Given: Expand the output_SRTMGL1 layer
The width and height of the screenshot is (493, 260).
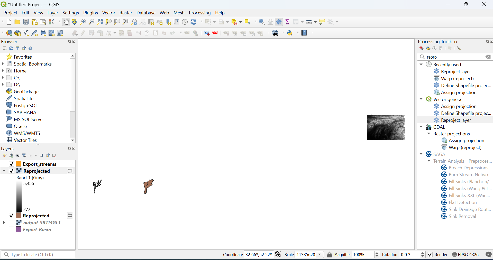Looking at the screenshot, I should (4, 222).
